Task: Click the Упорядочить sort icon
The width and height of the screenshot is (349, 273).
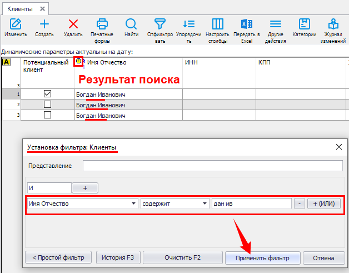Action: [x=189, y=24]
